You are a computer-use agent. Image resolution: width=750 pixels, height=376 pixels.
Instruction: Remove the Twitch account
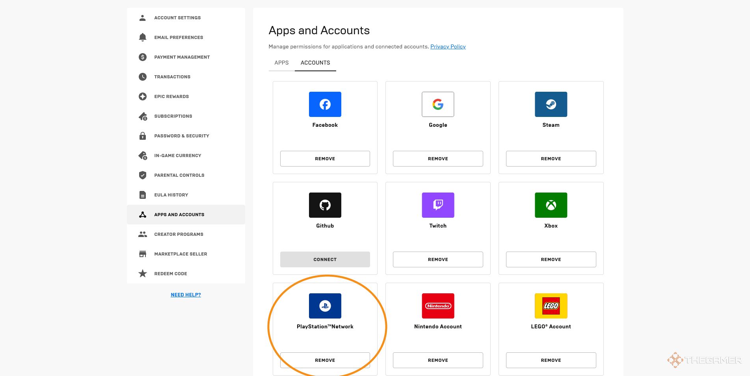438,259
